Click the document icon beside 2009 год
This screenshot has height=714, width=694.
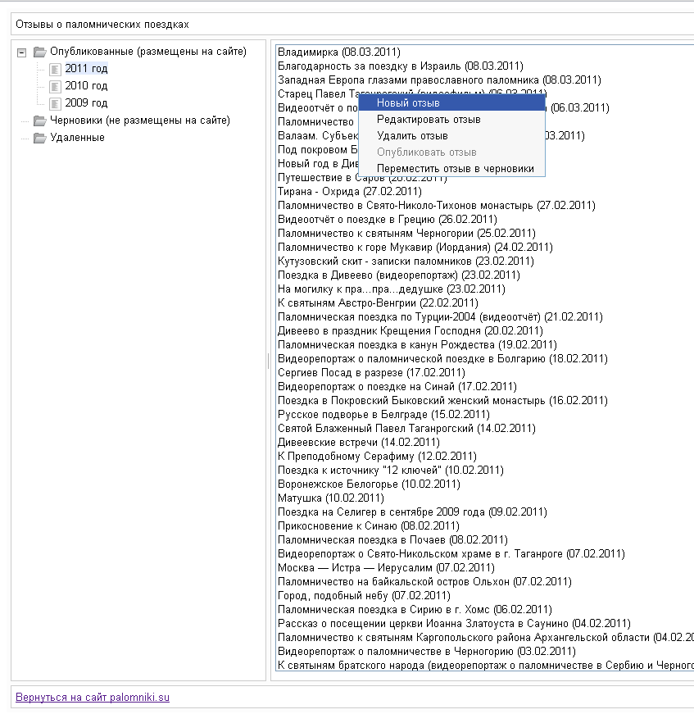[55, 103]
